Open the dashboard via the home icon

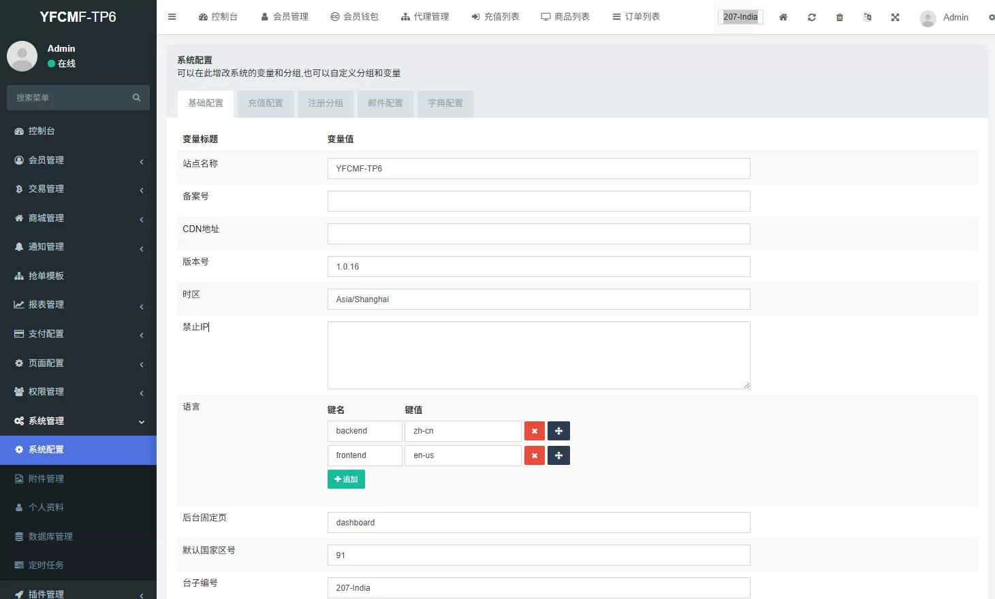[783, 17]
